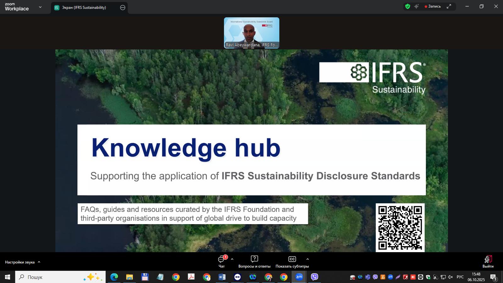503x283 pixels.
Task: Expand the audio settings chevron
Action: pos(39,262)
